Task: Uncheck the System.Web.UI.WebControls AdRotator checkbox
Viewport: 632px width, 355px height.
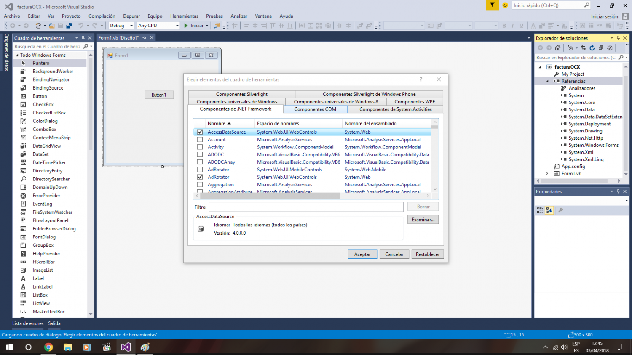Action: pyautogui.click(x=200, y=177)
